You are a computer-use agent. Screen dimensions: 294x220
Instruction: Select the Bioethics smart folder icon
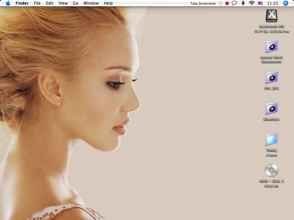[271, 109]
